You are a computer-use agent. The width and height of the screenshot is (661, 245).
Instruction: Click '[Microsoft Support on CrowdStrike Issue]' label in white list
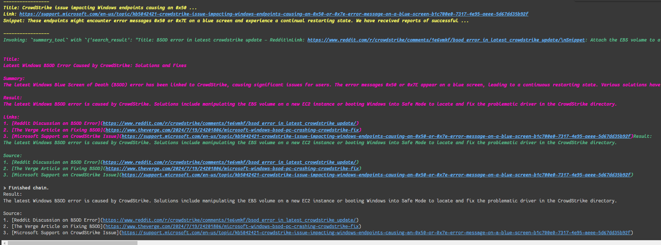pyautogui.click(x=65, y=233)
